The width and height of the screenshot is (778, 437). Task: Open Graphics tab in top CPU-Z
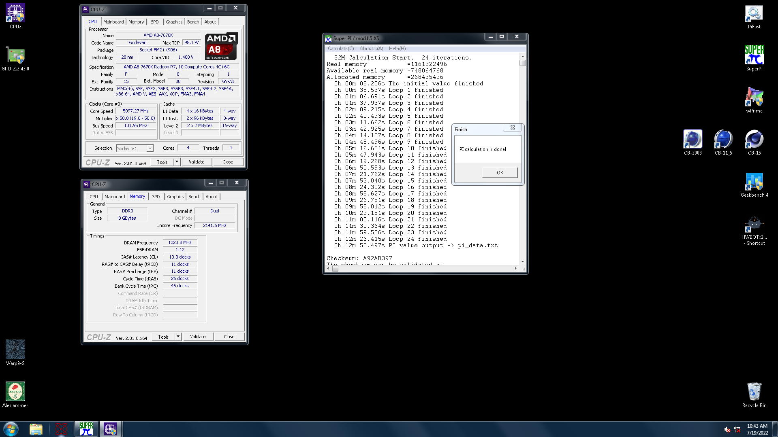tap(174, 22)
